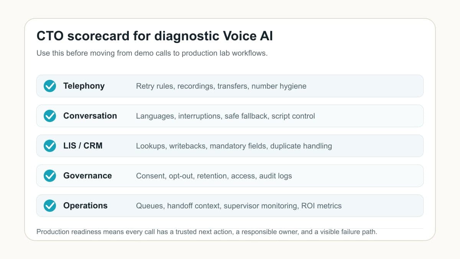
Task: Select the Operations row label
Action: [85, 206]
